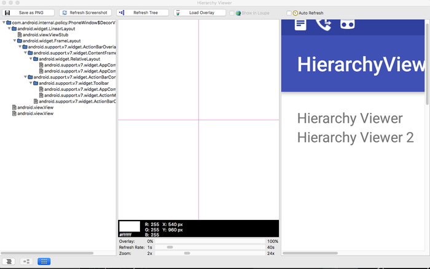Click the Hierarchy Viewer 2 text in preview
The width and height of the screenshot is (430, 269).
click(x=356, y=138)
